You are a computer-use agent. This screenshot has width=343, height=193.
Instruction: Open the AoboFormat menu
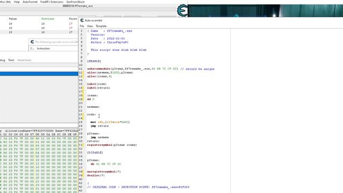(30, 2)
